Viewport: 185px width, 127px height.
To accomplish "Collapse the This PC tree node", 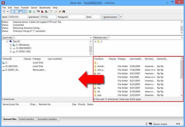I will click(7, 42).
